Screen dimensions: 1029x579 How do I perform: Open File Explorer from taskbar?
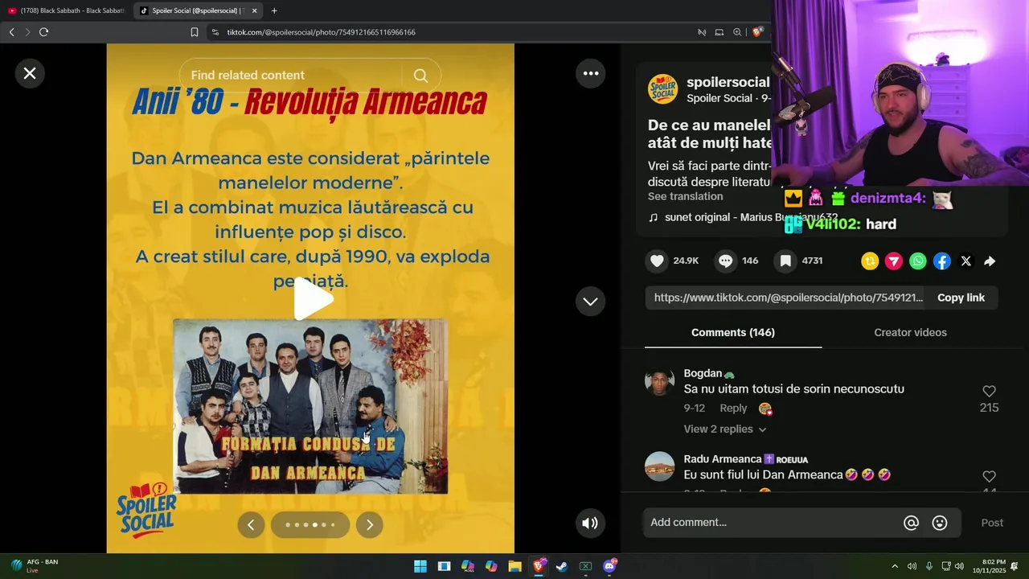(x=514, y=566)
